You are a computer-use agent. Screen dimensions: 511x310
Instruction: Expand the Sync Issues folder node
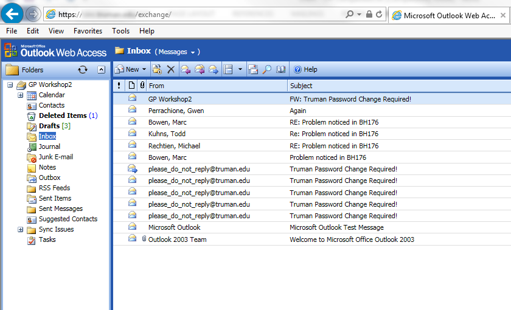point(21,230)
